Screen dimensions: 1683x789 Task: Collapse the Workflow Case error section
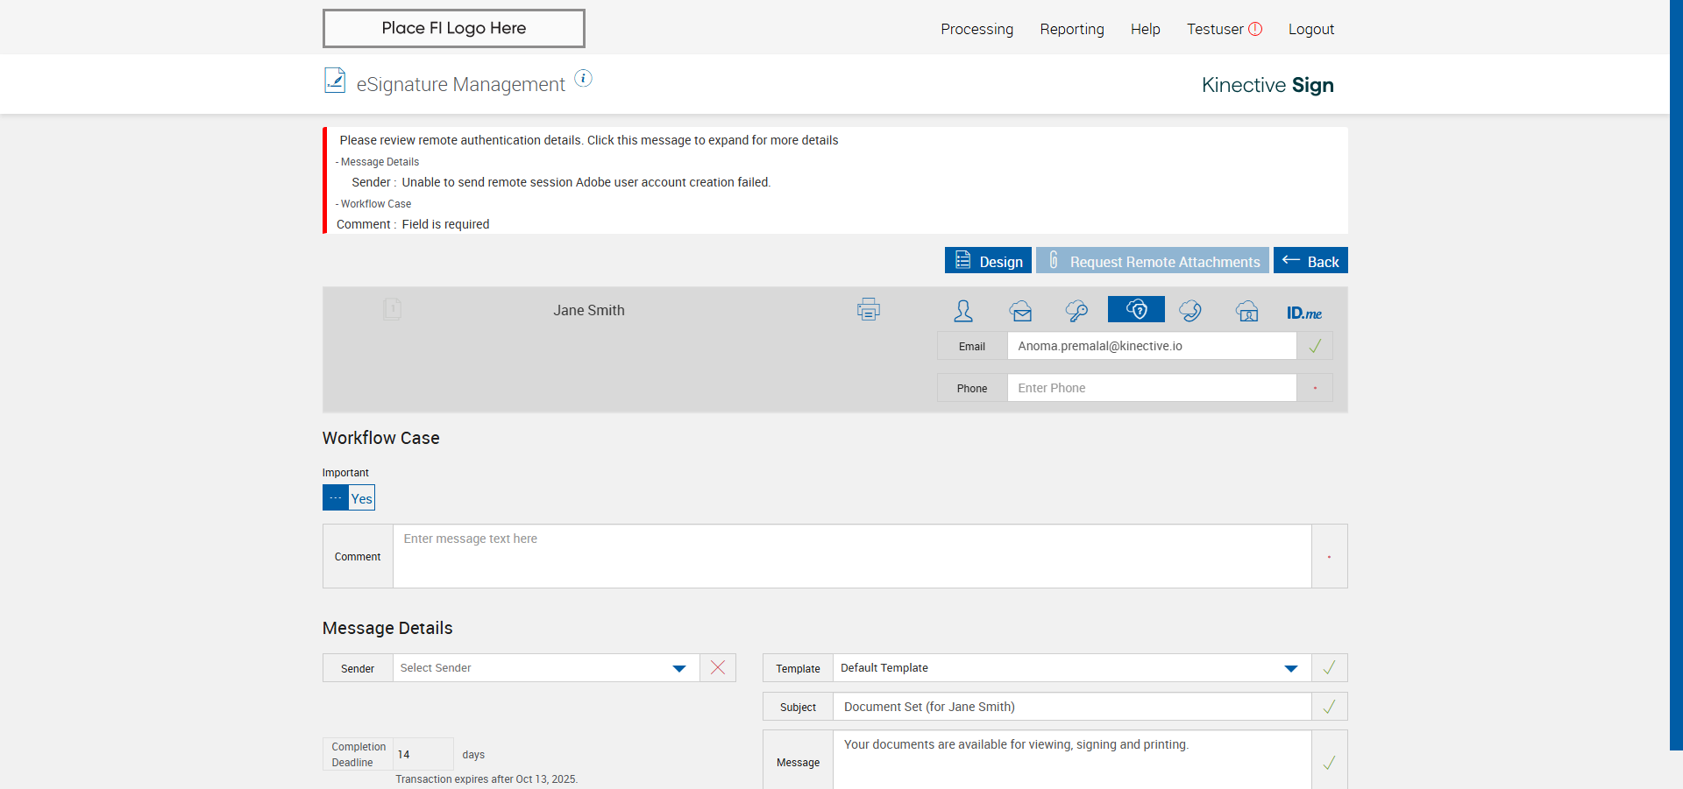click(x=374, y=204)
